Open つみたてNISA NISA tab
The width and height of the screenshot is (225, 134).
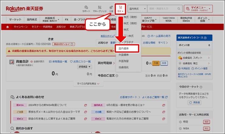168,19
